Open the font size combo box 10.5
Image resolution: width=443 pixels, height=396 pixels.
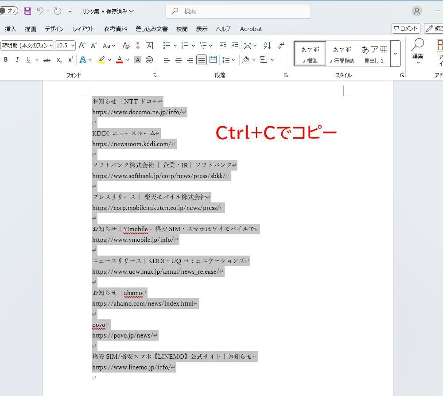(65, 46)
